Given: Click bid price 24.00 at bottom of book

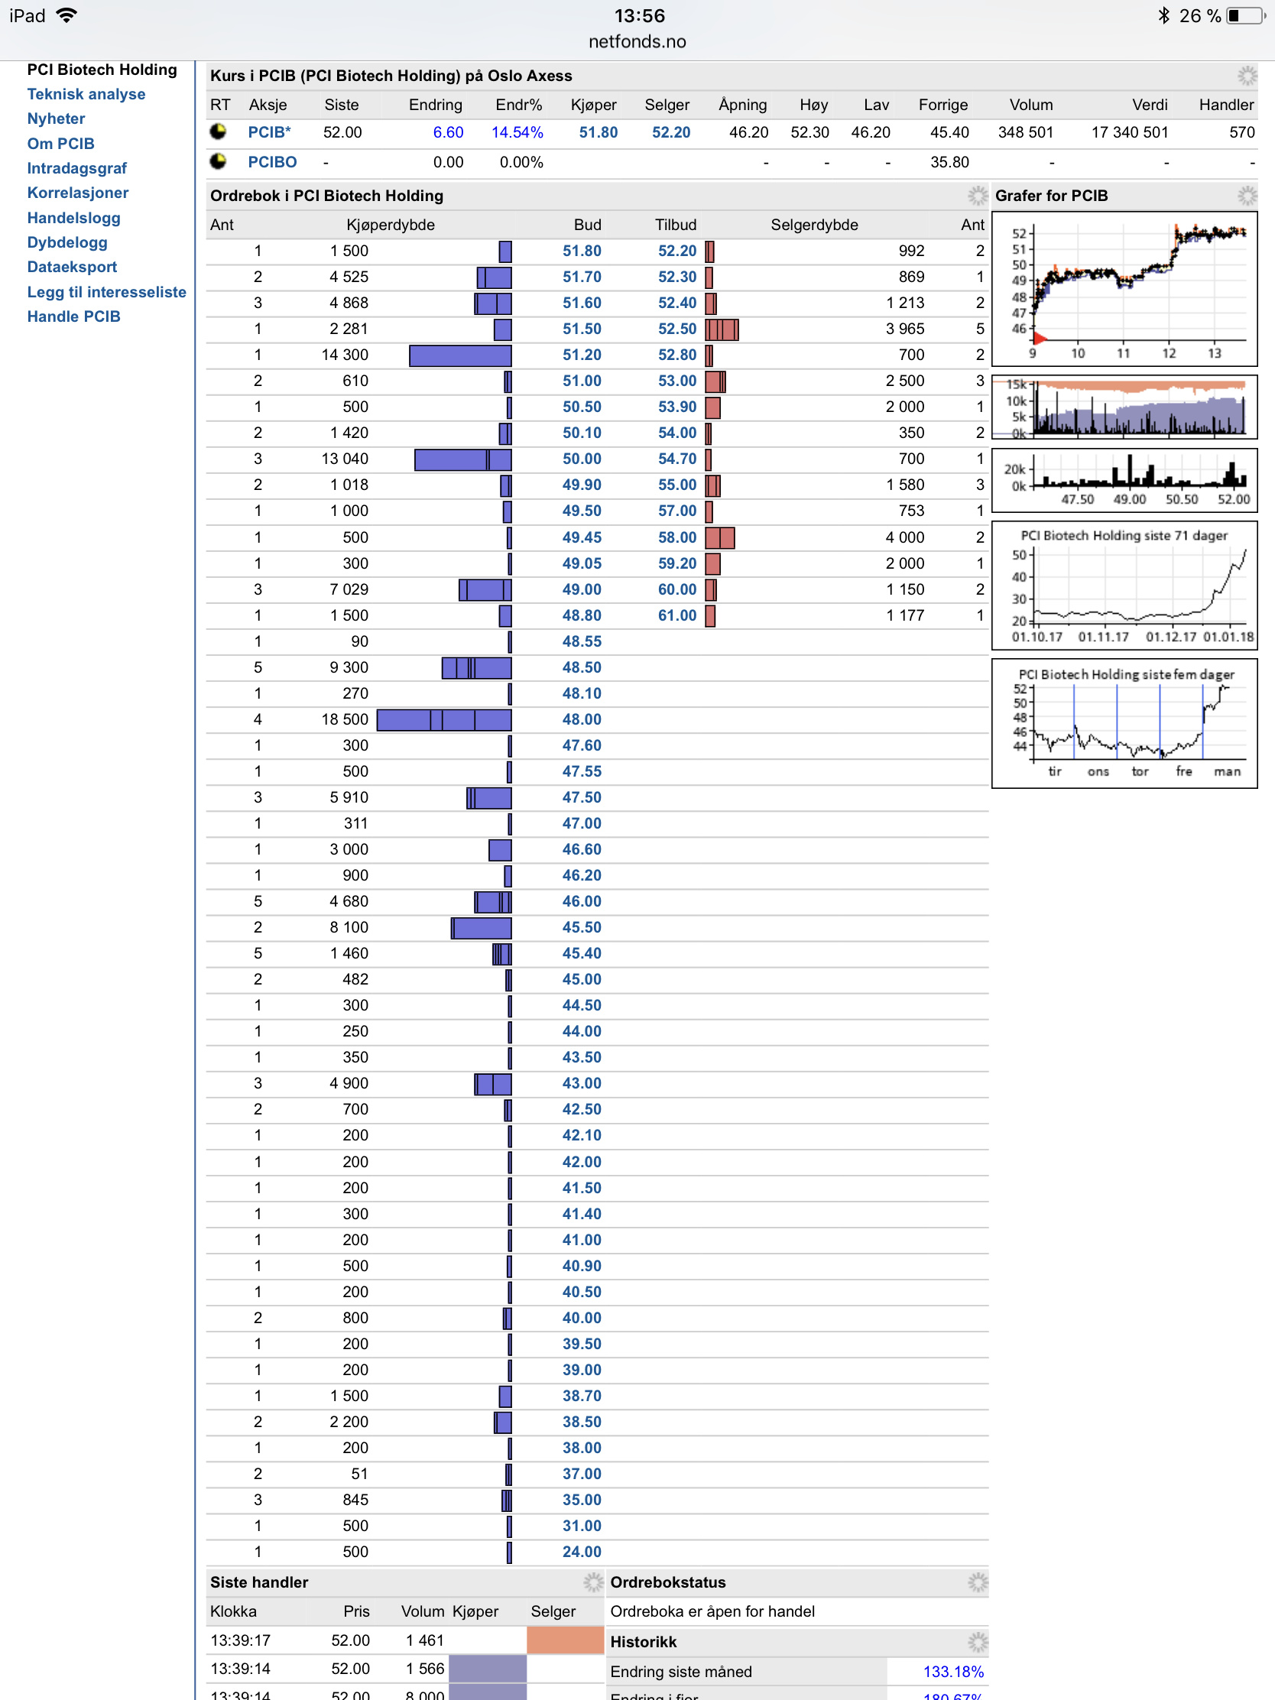Looking at the screenshot, I should pos(582,1552).
